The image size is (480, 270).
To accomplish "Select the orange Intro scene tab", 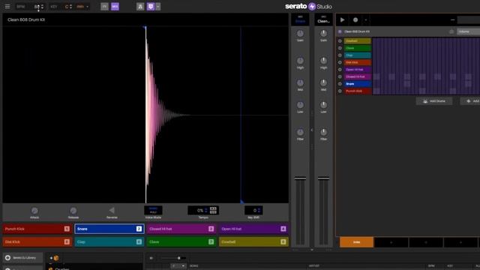I will coord(357,242).
